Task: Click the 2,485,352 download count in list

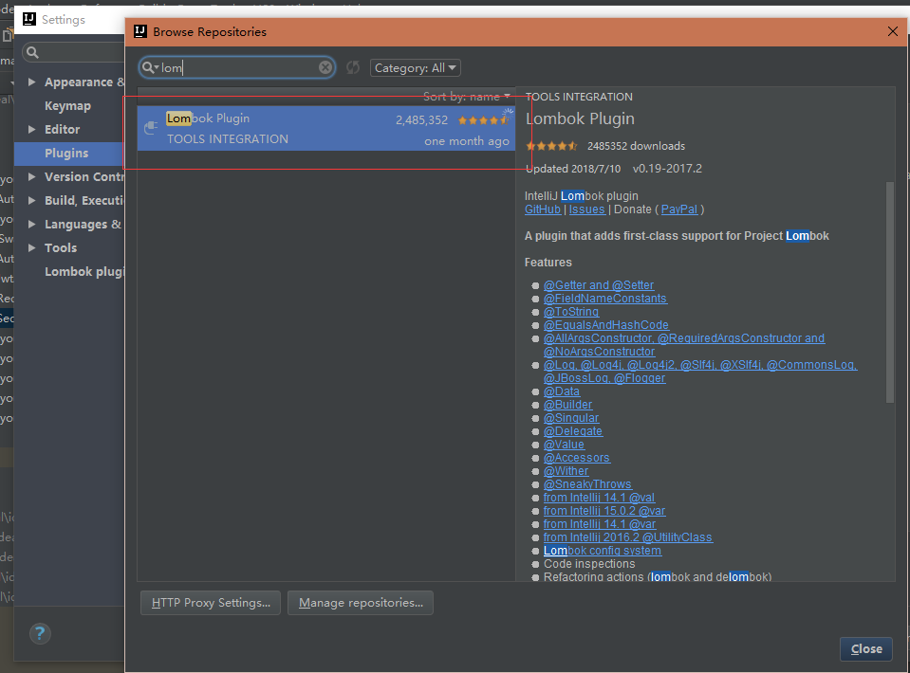Action: [422, 120]
